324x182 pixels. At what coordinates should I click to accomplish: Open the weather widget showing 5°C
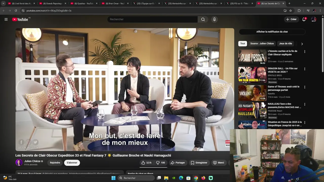(10, 178)
